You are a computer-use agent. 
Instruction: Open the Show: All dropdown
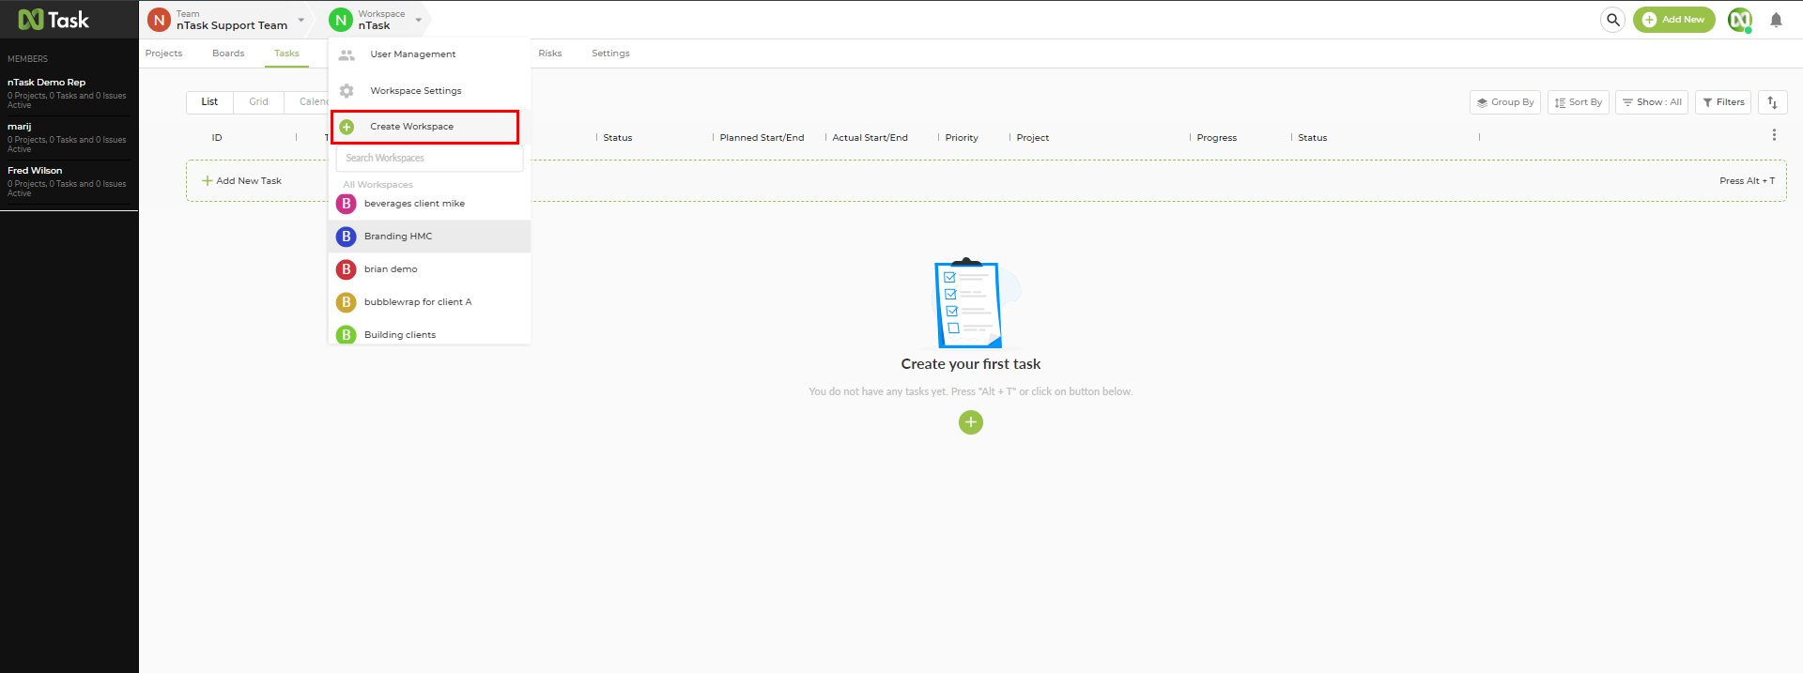pos(1652,102)
